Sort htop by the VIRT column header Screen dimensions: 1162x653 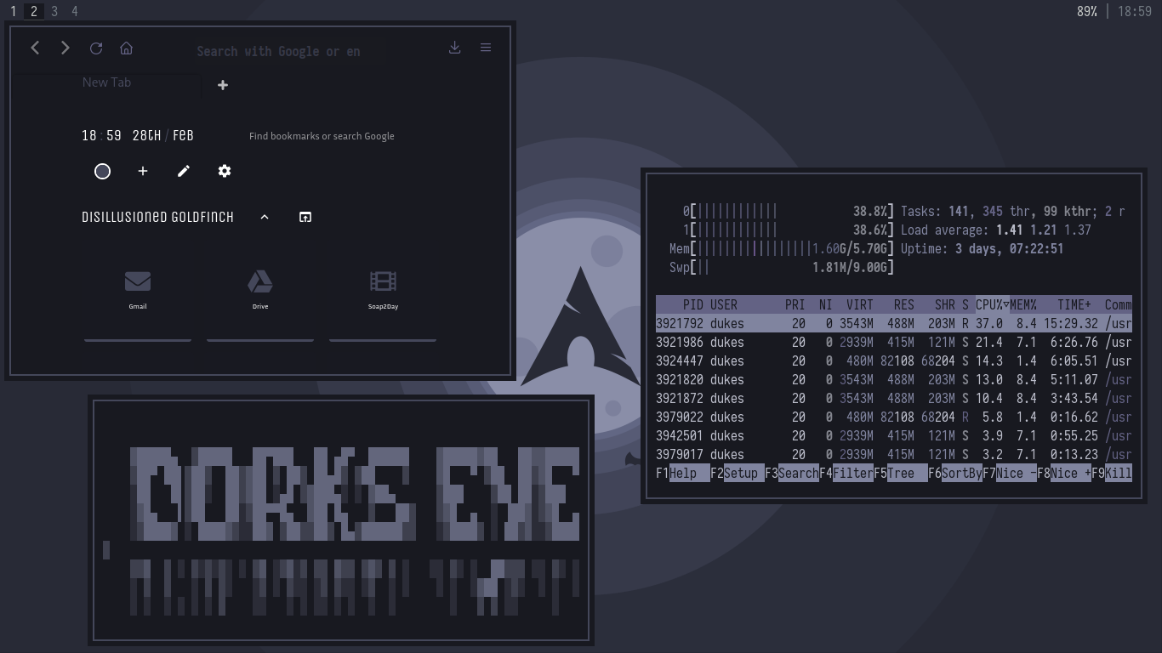860,304
